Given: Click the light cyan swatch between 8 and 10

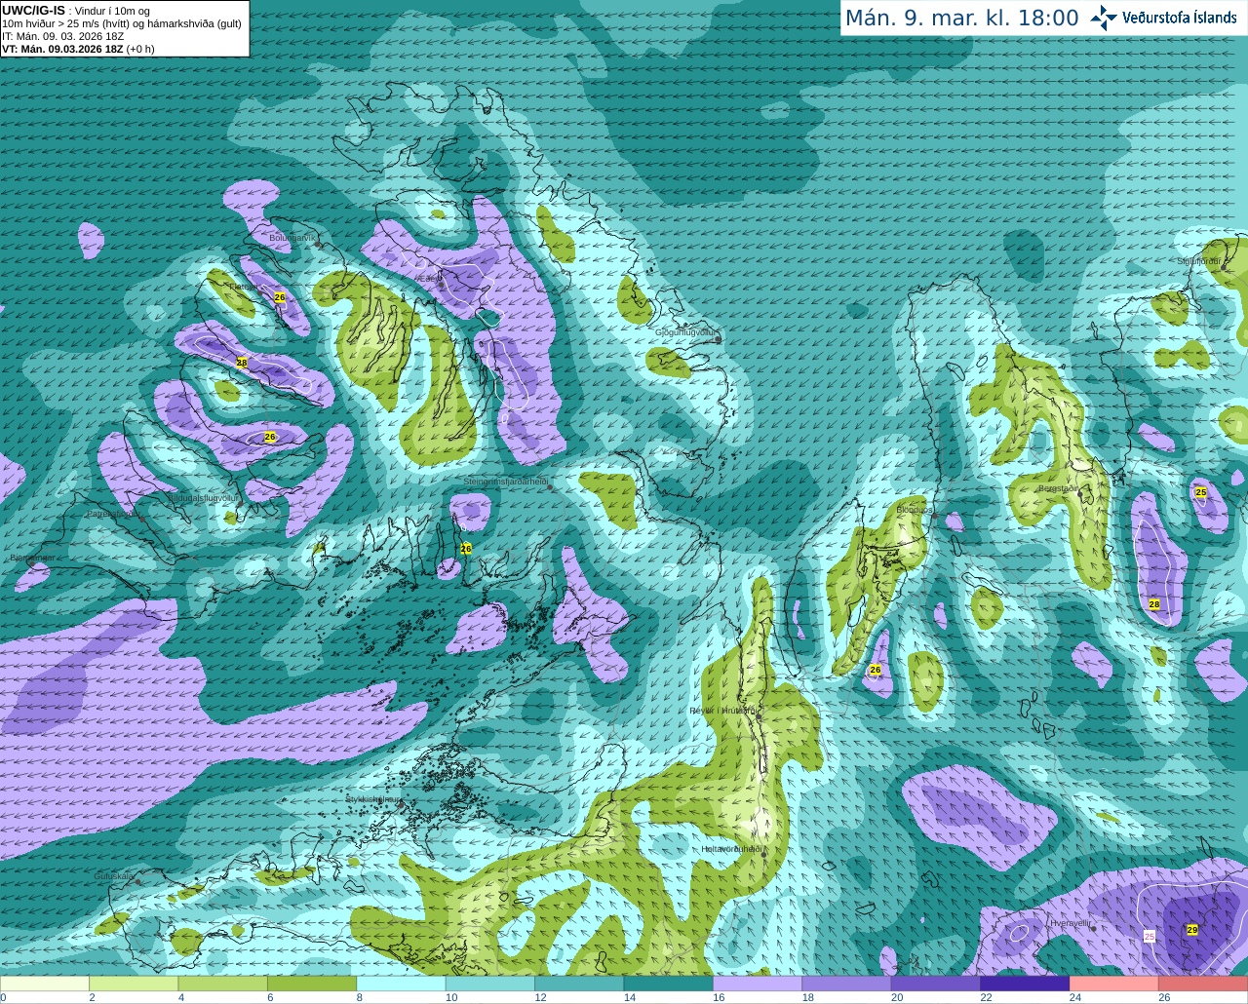Looking at the screenshot, I should [401, 984].
